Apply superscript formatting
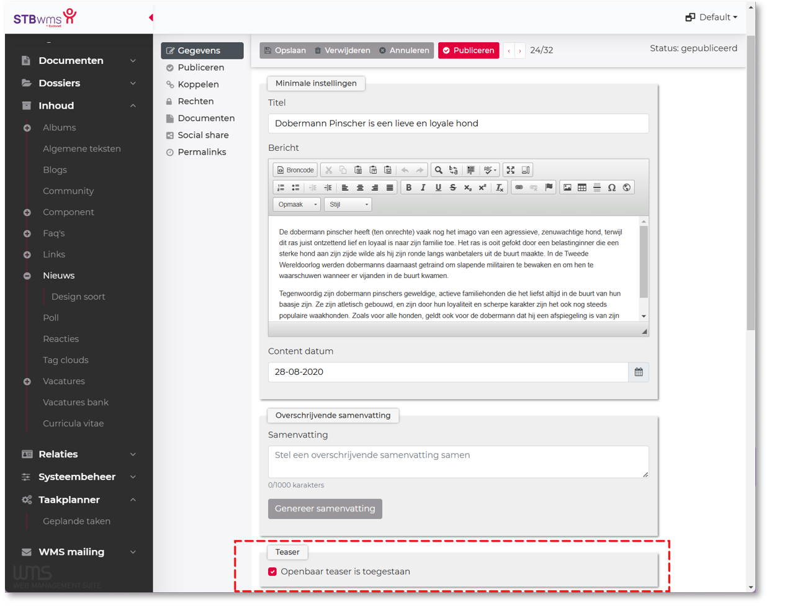The height and width of the screenshot is (612, 795). pos(482,187)
